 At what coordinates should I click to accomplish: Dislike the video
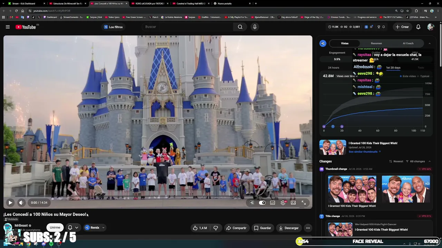point(215,228)
